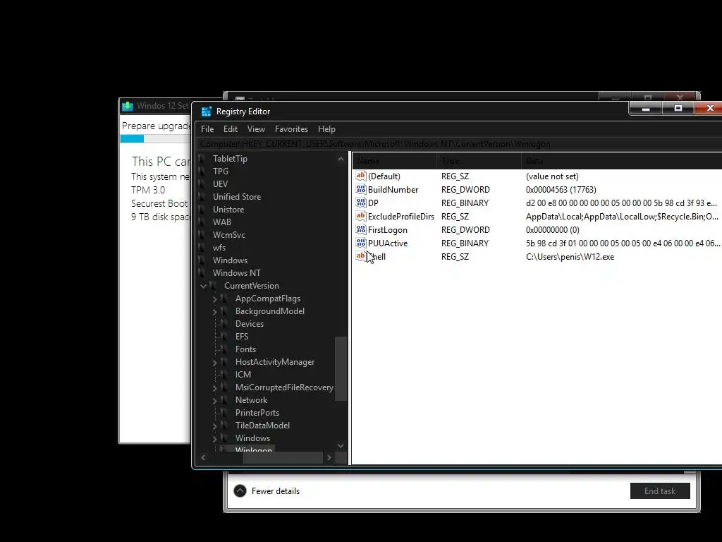
Task: Click the registry path address bar
Action: 459,144
